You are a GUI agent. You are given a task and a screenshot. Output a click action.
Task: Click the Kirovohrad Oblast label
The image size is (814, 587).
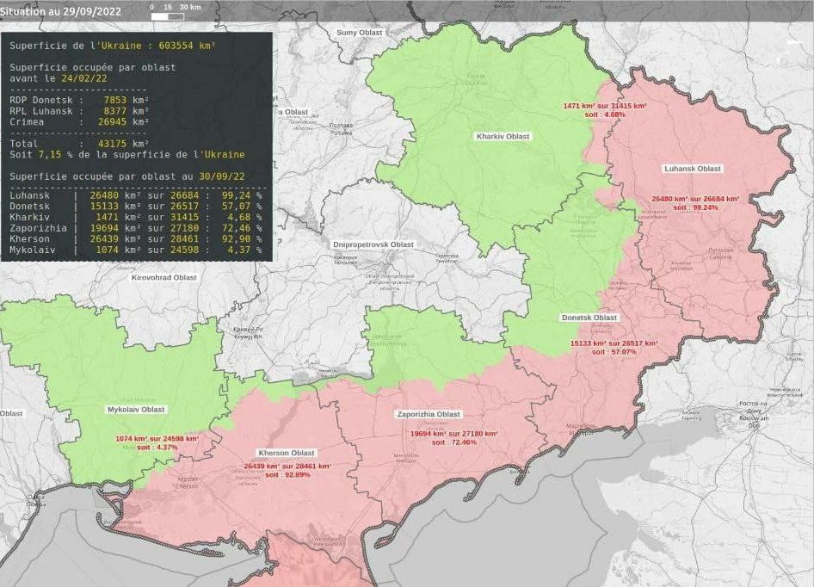[163, 278]
